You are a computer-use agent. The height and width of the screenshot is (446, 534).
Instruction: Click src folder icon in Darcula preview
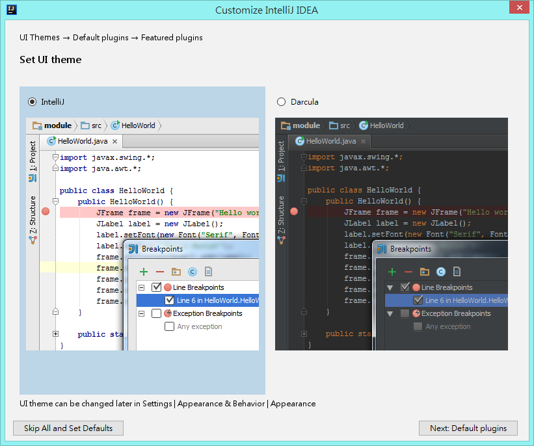tap(334, 125)
